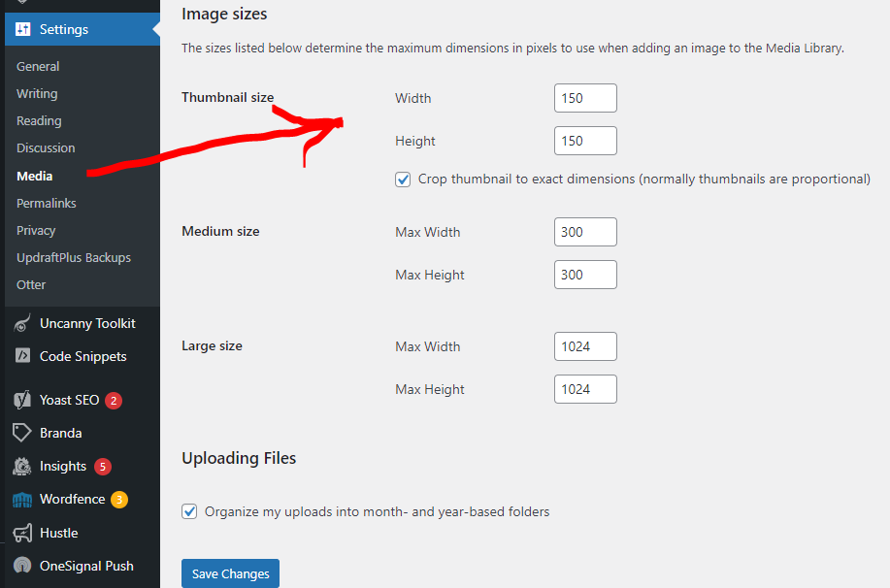The image size is (890, 588).
Task: Open Writing settings page
Action: (37, 94)
